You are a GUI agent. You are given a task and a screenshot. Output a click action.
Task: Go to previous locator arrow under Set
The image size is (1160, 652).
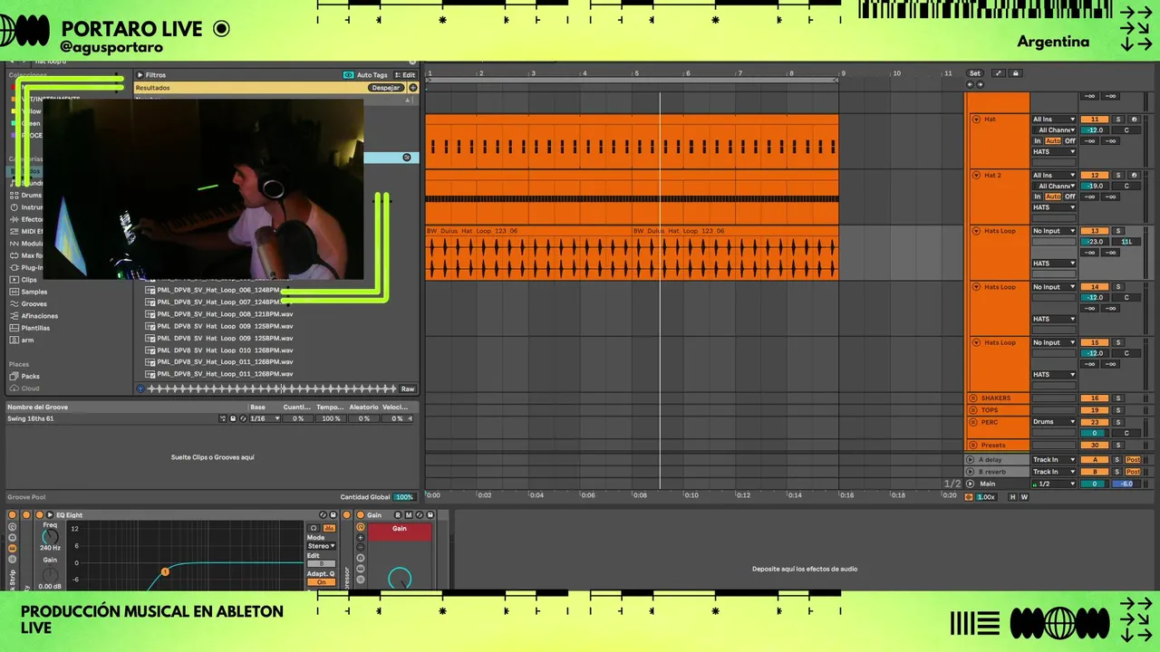point(970,84)
